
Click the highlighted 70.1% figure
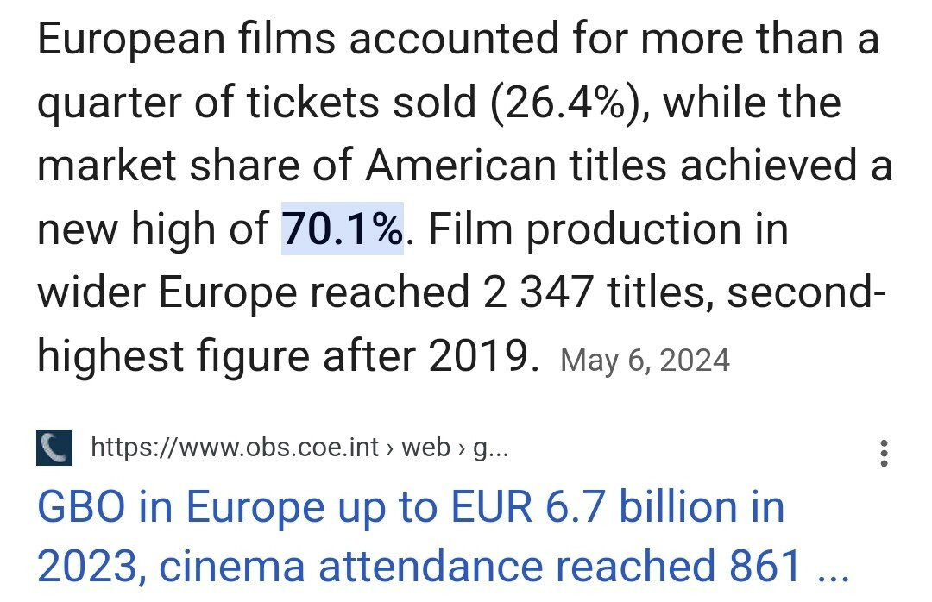(x=343, y=229)
